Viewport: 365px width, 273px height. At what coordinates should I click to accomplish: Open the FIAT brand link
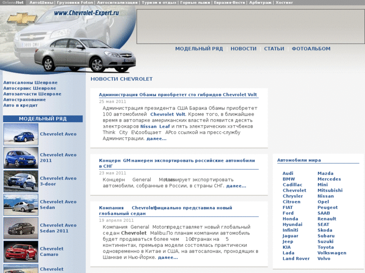[288, 207]
